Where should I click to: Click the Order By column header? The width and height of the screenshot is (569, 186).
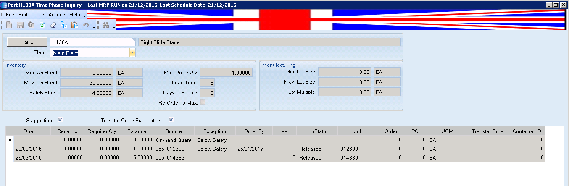(x=254, y=131)
